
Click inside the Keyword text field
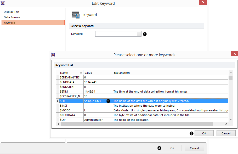[x=116, y=34]
